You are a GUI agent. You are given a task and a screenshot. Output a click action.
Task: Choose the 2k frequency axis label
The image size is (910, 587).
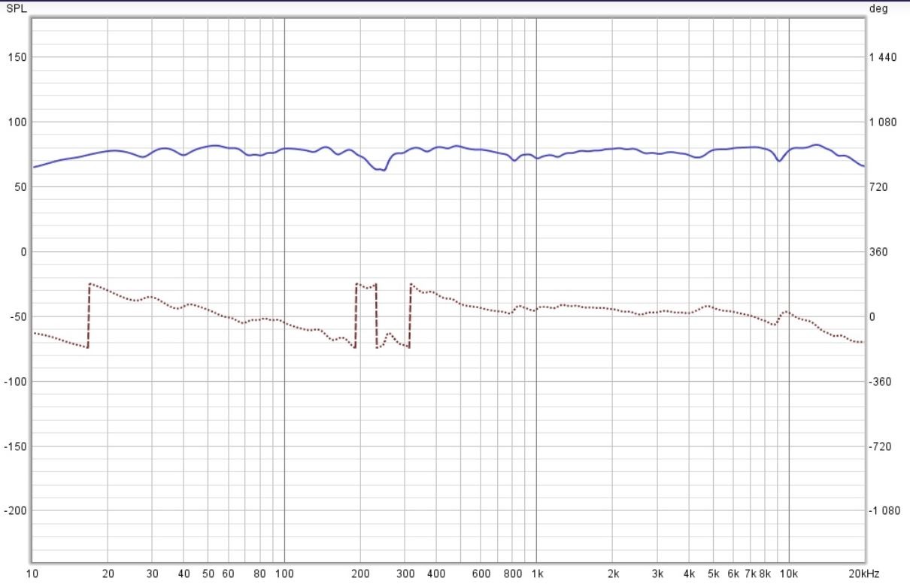tap(613, 574)
